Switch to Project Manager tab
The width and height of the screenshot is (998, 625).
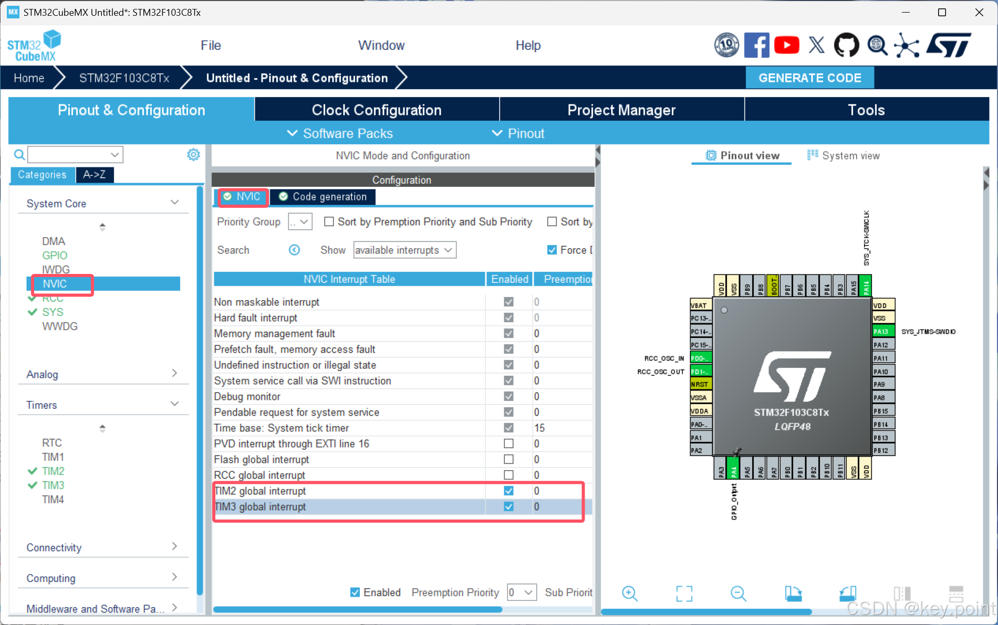[x=621, y=110]
